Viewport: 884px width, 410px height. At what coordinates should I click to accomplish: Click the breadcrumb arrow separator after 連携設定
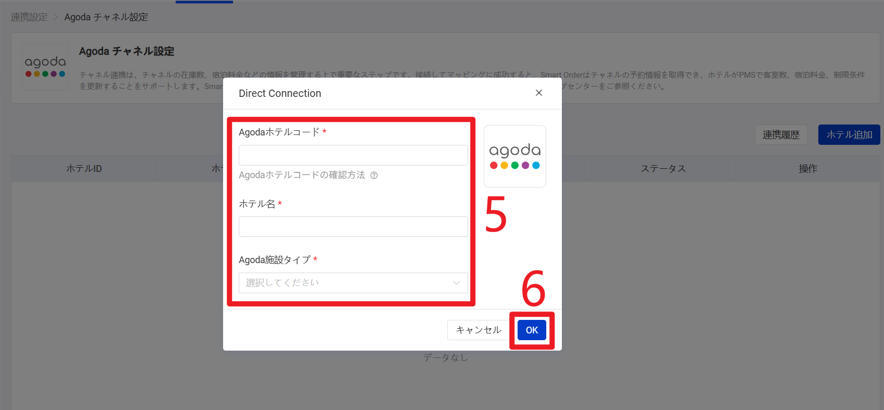tap(56, 17)
